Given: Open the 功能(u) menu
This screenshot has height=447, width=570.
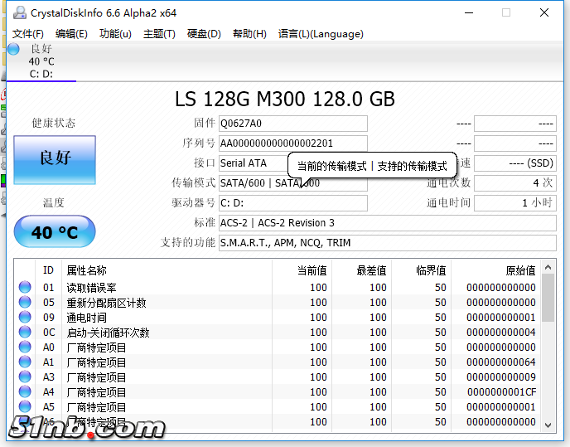Looking at the screenshot, I should click(115, 34).
